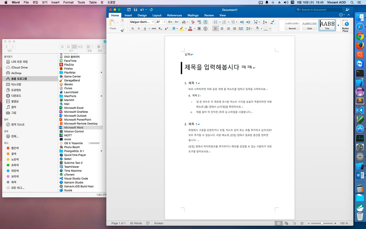Screen dimensions: 366x229
Task: Click the Increase Font Size icon
Action: pos(170,22)
